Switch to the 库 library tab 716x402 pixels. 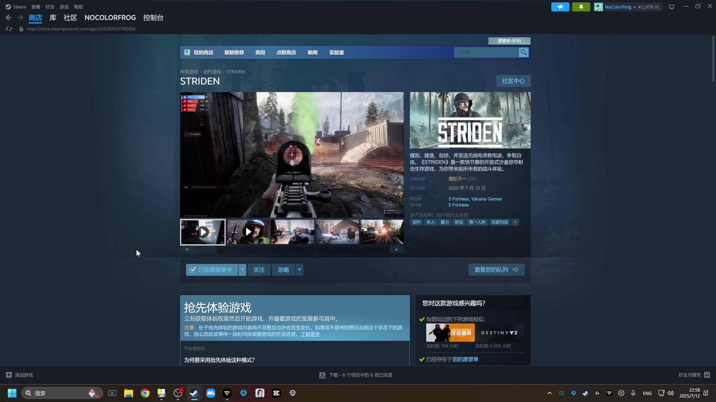tap(53, 17)
